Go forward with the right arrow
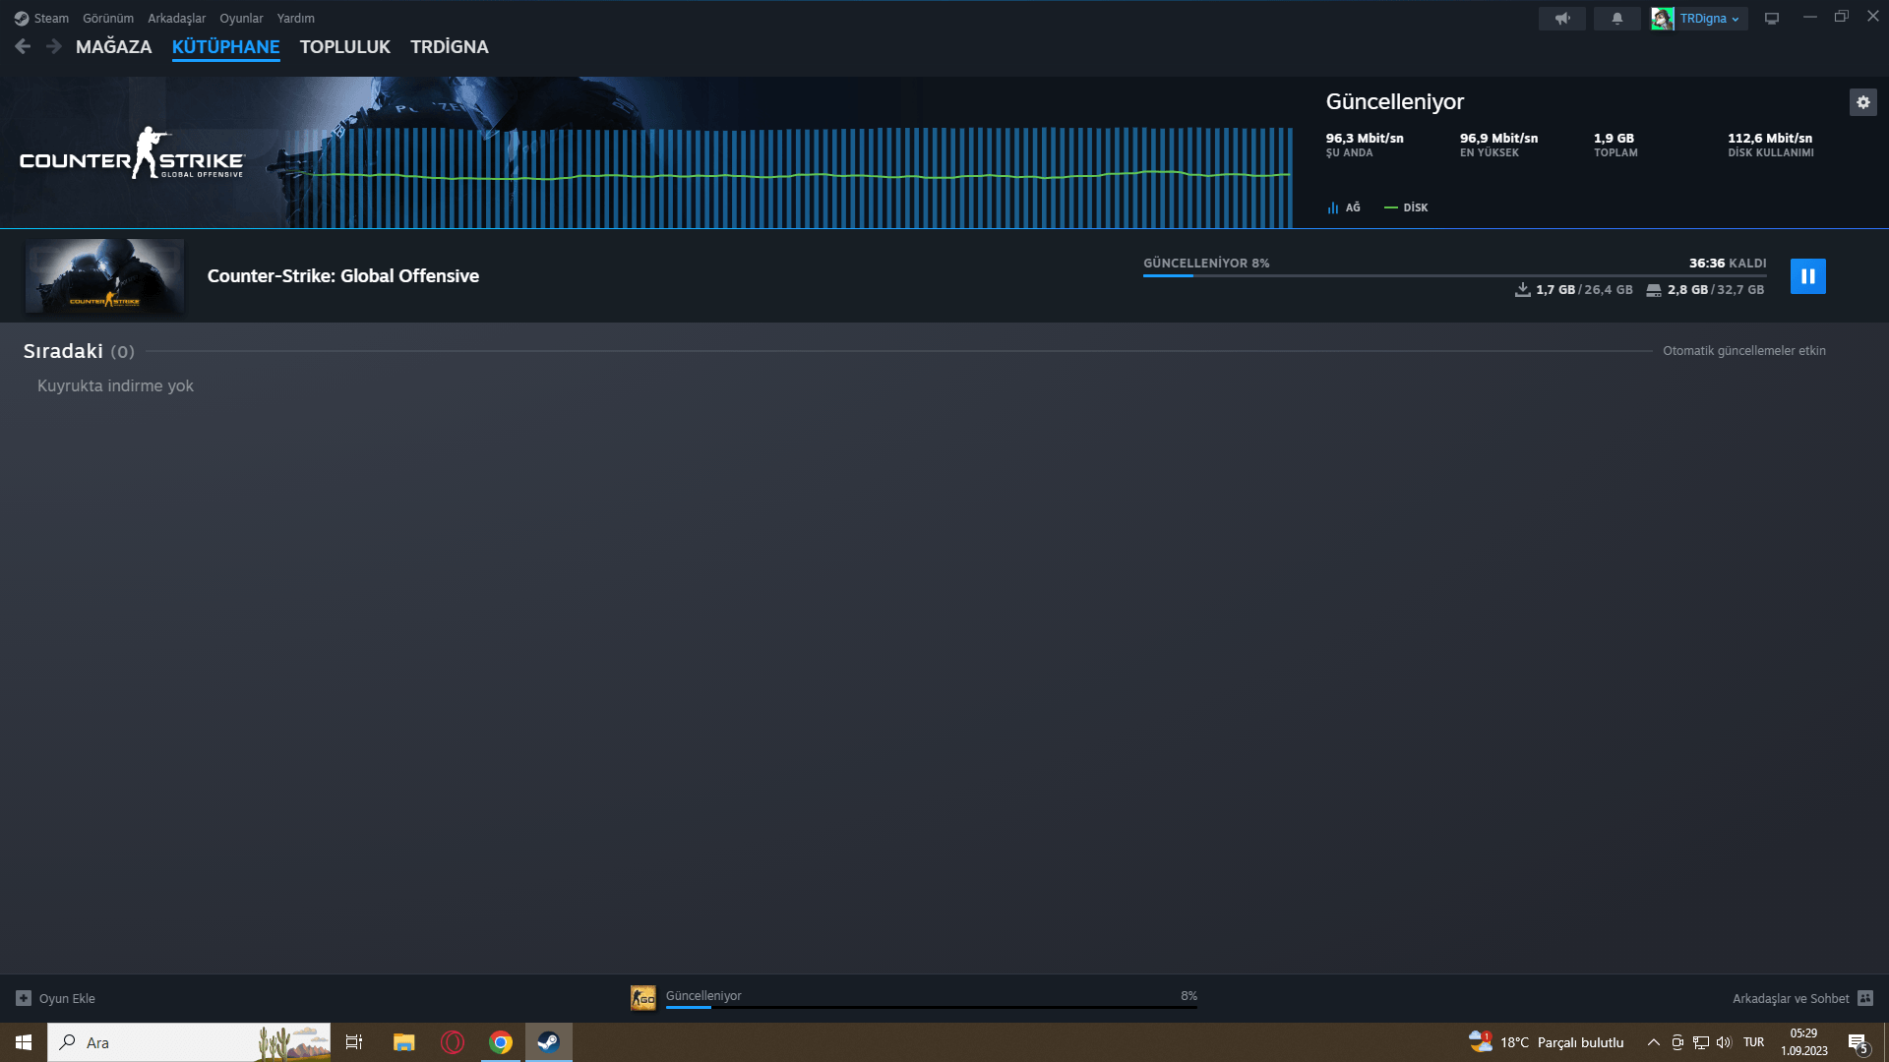This screenshot has width=1889, height=1062. (54, 46)
